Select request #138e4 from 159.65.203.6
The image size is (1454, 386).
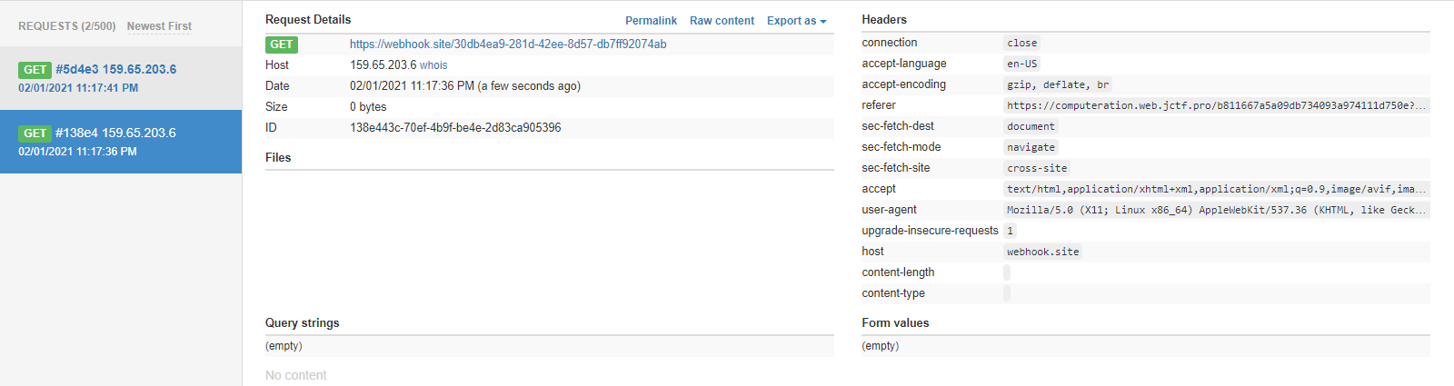tap(116, 134)
